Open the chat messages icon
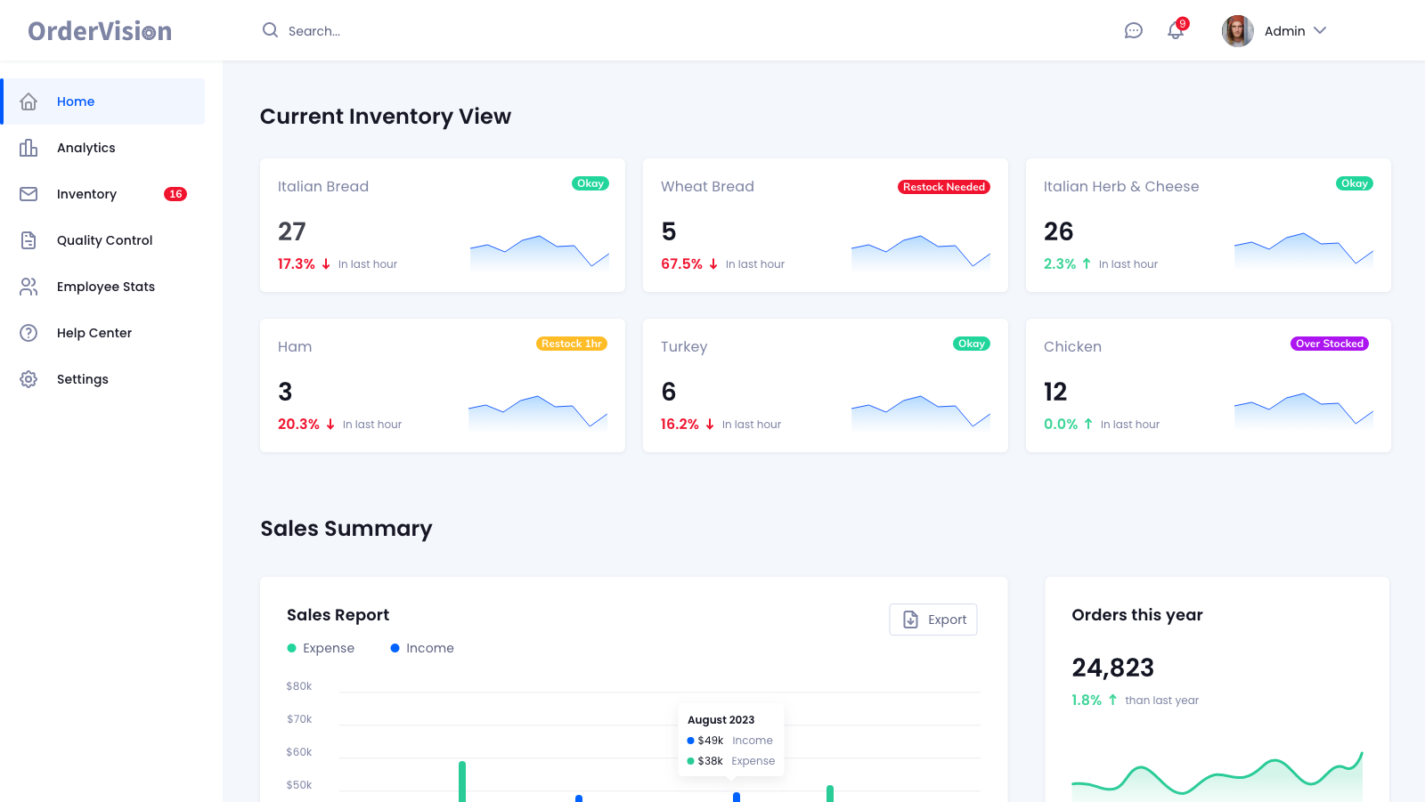This screenshot has width=1425, height=802. pos(1133,31)
